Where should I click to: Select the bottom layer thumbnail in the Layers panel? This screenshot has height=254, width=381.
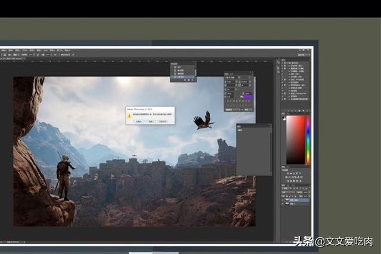click(287, 203)
